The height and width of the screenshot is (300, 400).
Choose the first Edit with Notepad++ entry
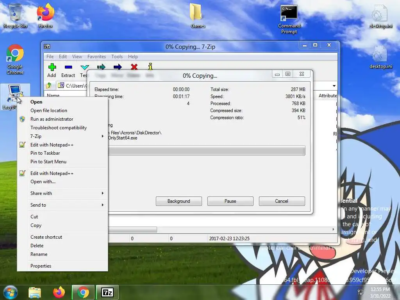pos(62,145)
